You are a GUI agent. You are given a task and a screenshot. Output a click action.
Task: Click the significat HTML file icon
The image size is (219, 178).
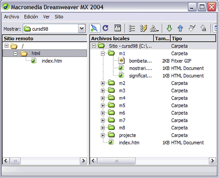tap(121, 76)
